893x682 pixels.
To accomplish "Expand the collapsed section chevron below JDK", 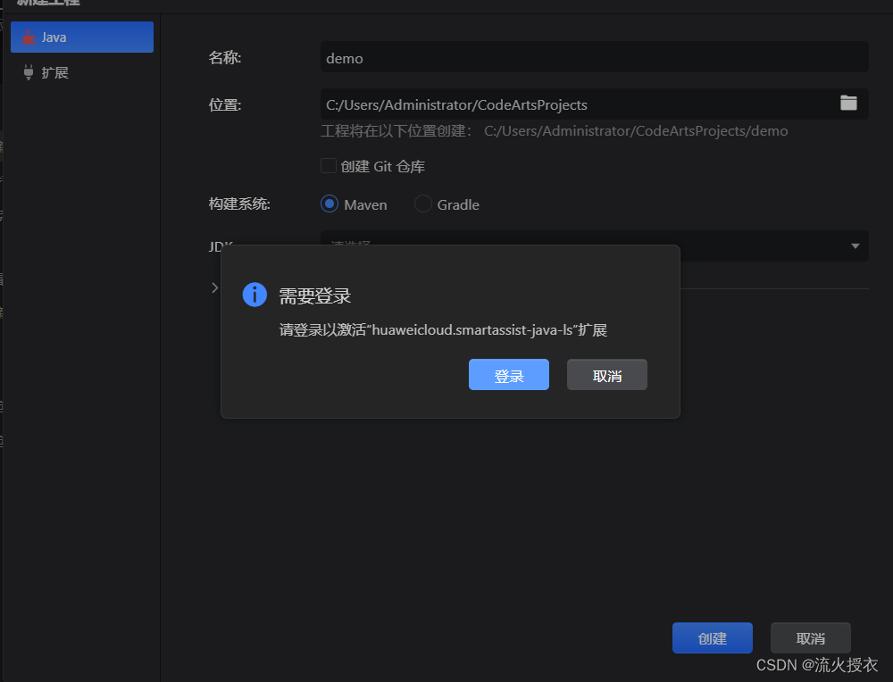I will (x=213, y=287).
